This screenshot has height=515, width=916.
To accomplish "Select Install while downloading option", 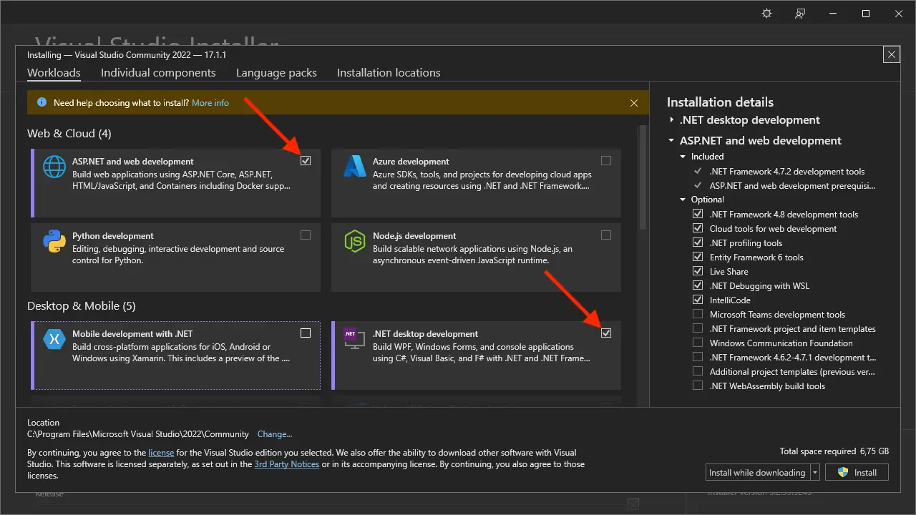I will tap(757, 473).
